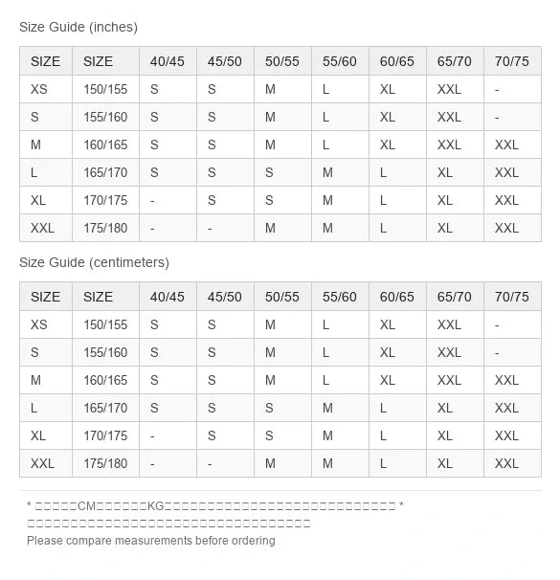Click the XXL row label in inches table

coord(46,228)
